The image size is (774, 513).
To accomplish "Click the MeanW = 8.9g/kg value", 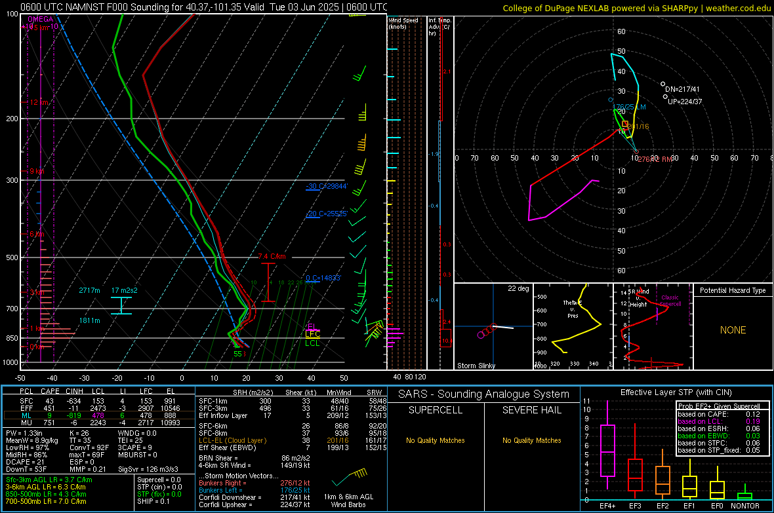I will pyautogui.click(x=31, y=440).
